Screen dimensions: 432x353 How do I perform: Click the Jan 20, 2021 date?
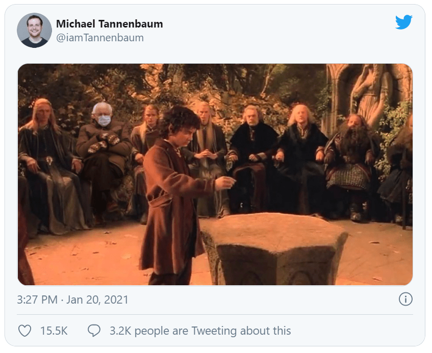pos(97,300)
